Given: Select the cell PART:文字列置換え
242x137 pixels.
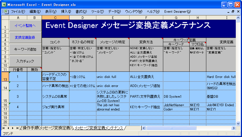Looking at the screenshot, I should pyautogui.click(x=146, y=97).
